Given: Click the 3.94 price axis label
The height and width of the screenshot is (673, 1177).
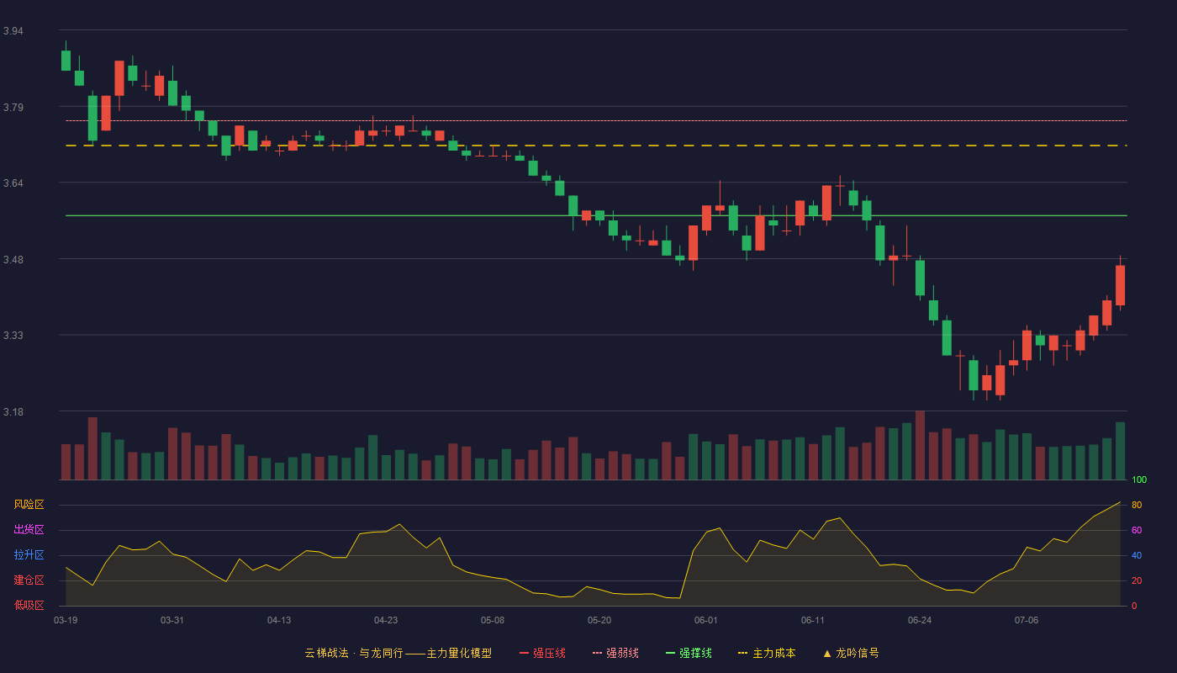Looking at the screenshot, I should click(13, 31).
